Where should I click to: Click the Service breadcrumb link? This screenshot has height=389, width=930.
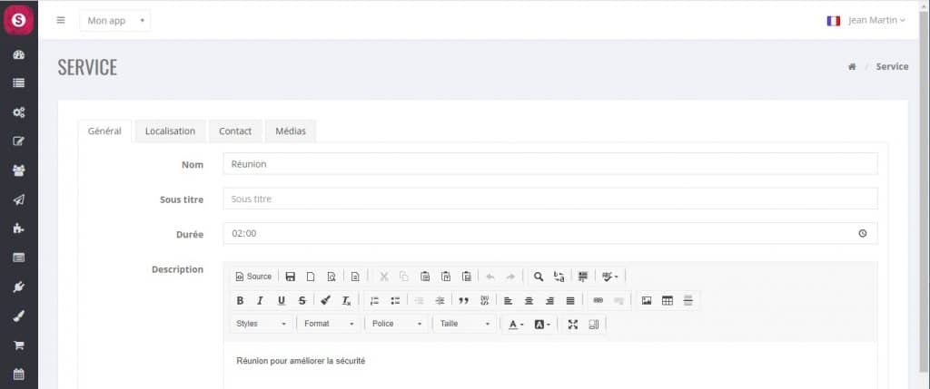tap(892, 67)
